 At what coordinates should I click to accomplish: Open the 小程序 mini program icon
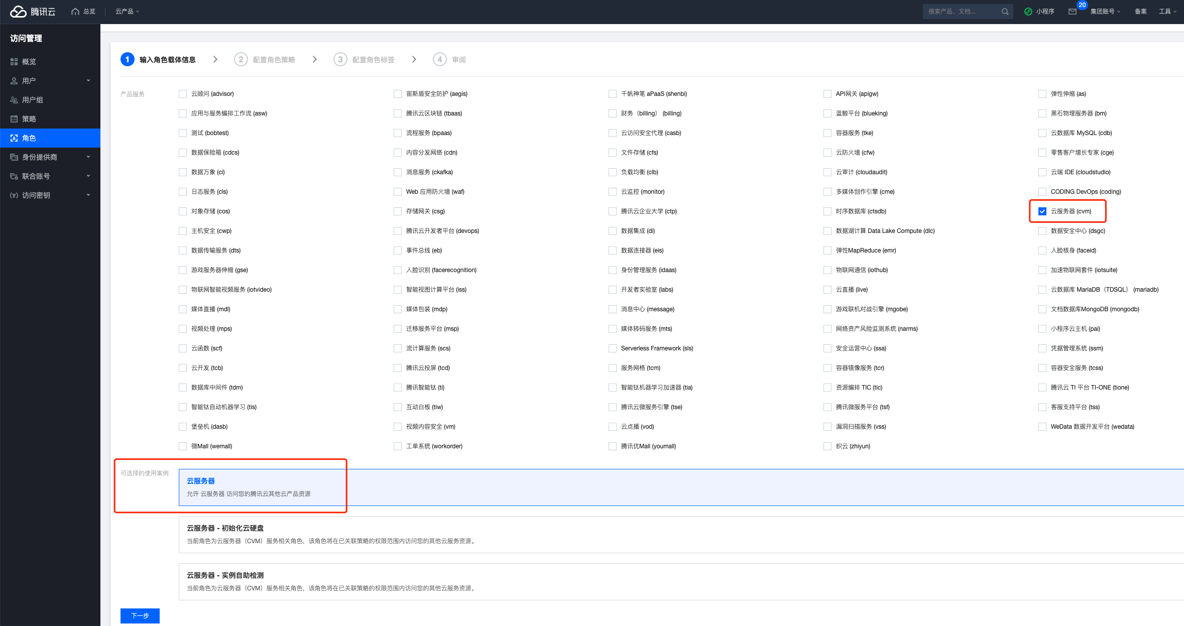tap(1028, 12)
